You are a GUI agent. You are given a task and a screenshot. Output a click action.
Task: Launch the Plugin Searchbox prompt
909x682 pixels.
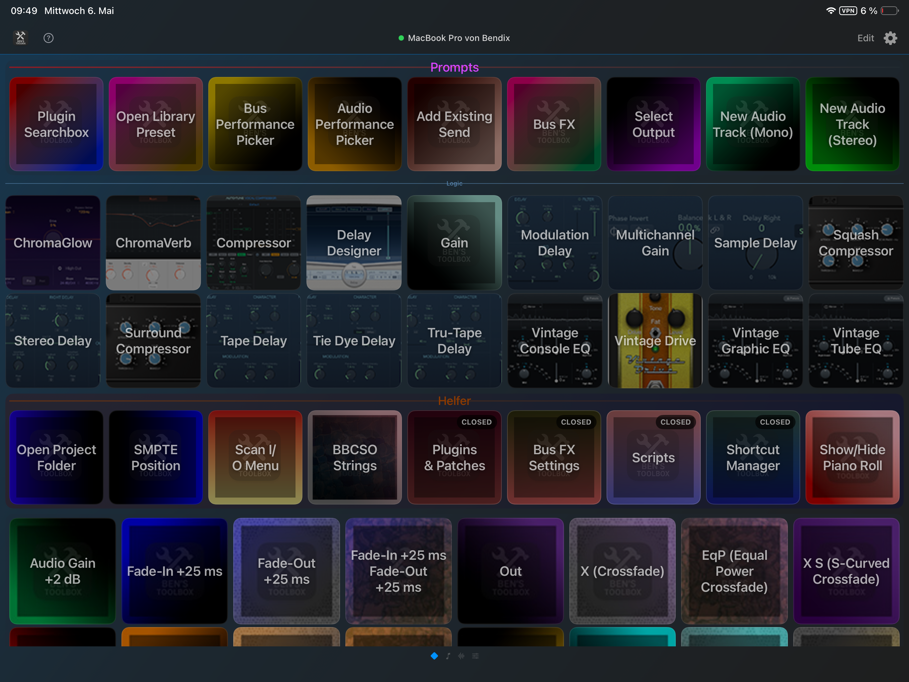56,124
